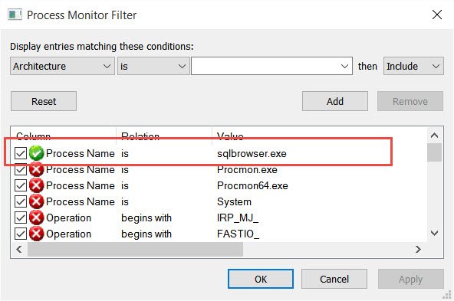Click the Process Monitor Filter title icon
Image resolution: width=454 pixels, height=301 pixels.
(15, 15)
